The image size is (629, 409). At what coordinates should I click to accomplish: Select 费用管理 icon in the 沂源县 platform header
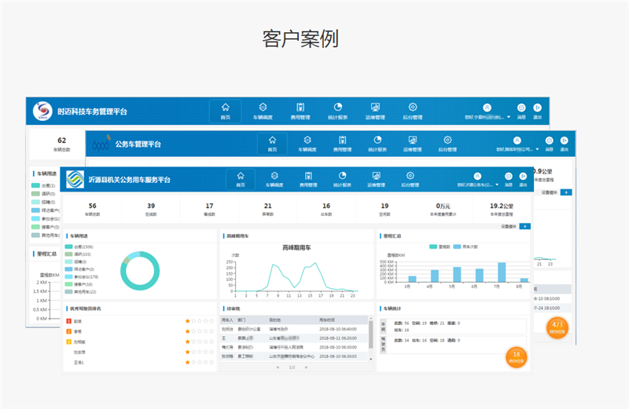(x=308, y=177)
